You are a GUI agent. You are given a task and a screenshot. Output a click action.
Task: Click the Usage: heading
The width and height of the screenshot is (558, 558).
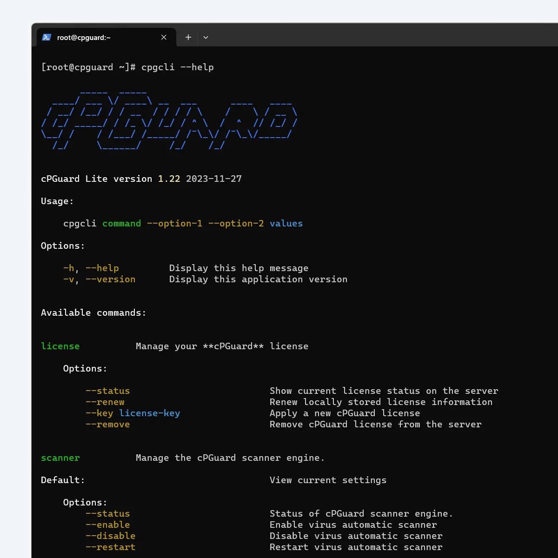[x=57, y=201]
